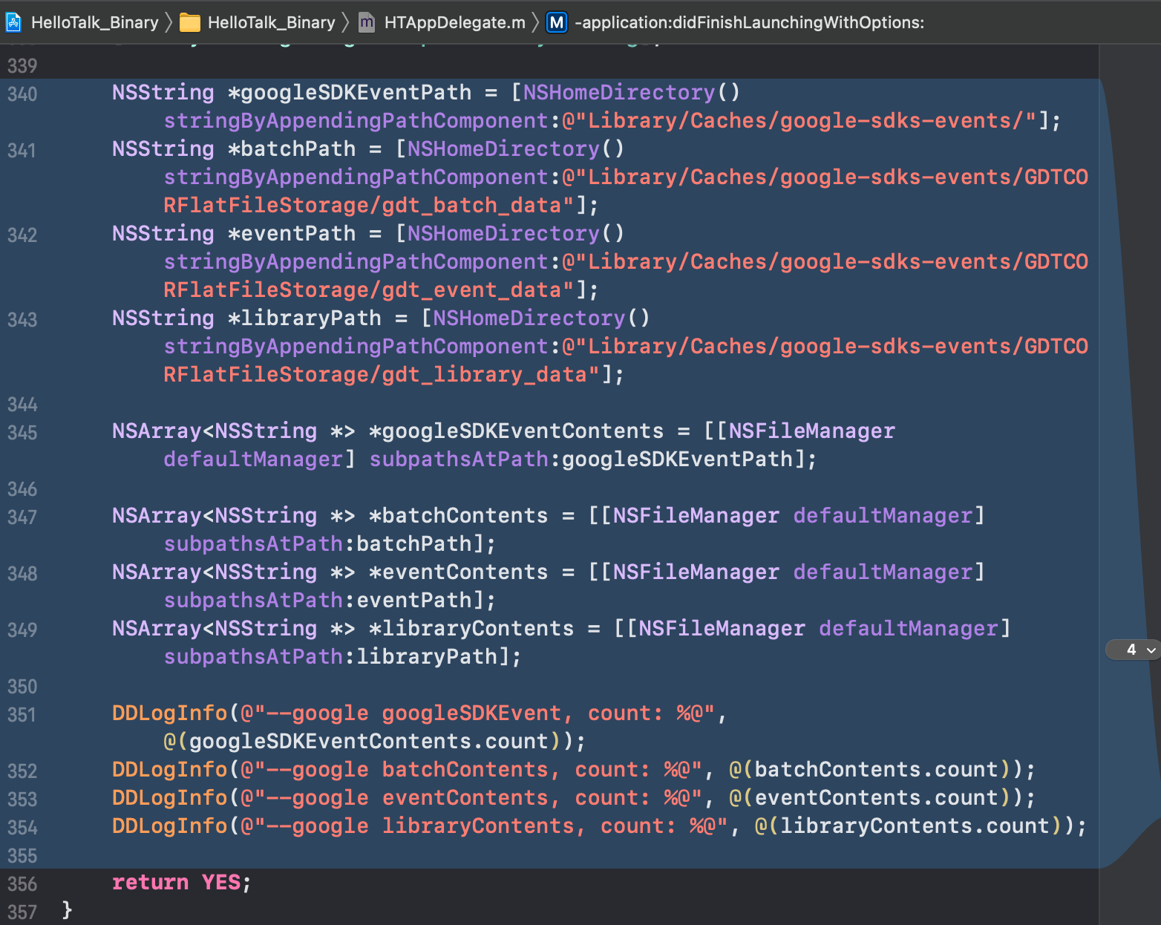Click NSHomeDirectory on line 340
1161x925 pixels.
click(x=619, y=93)
